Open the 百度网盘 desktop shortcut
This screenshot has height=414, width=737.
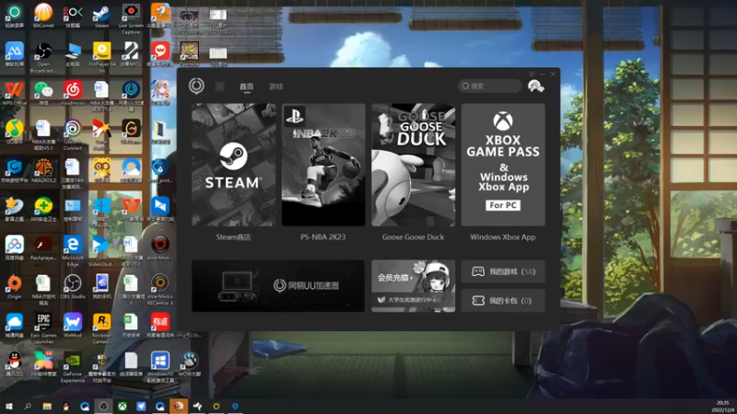[x=14, y=248]
